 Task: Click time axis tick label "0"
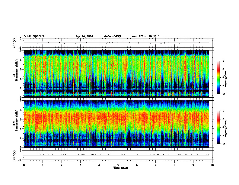pos(24,165)
